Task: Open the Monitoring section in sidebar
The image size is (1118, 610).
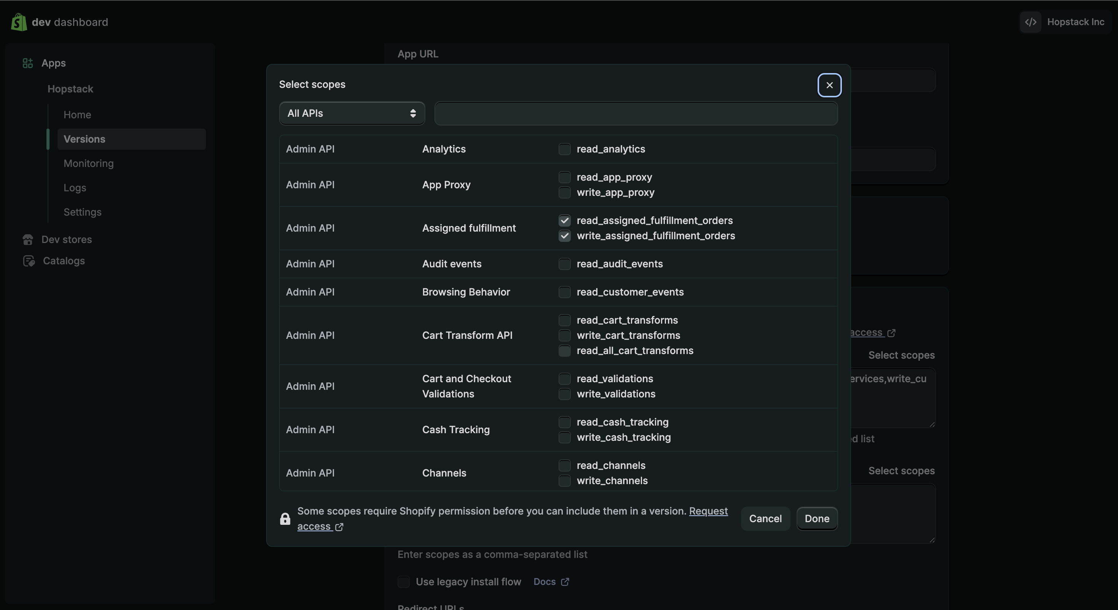Action: coord(89,164)
